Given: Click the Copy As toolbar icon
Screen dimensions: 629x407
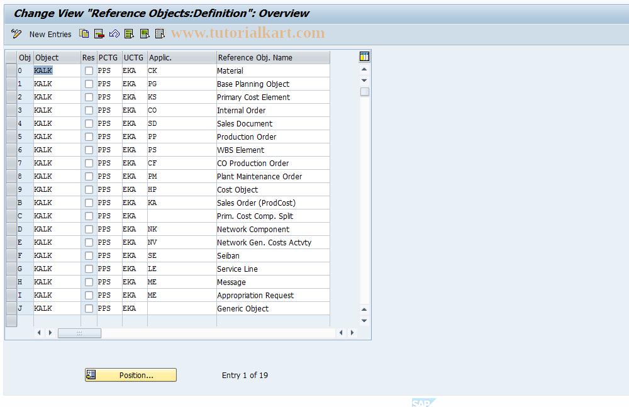Looking at the screenshot, I should click(x=84, y=34).
